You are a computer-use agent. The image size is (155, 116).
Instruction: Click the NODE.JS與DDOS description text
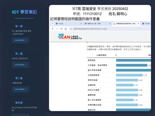pyautogui.click(x=20, y=58)
